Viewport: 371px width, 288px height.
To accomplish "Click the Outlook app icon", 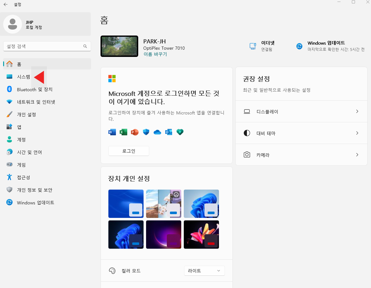I will click(169, 132).
